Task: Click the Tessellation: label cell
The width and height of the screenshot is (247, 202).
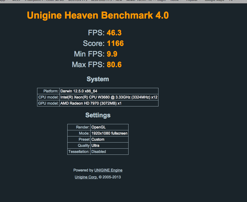Action: pyautogui.click(x=79, y=152)
